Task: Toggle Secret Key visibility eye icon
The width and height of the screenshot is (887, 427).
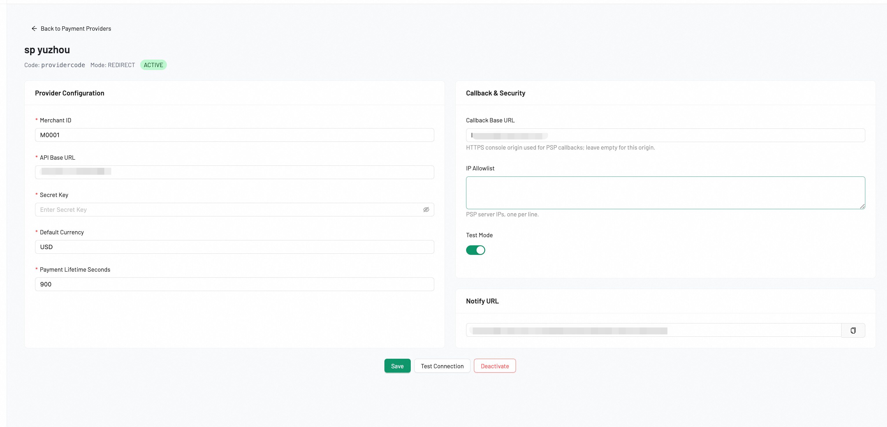Action: click(x=426, y=210)
